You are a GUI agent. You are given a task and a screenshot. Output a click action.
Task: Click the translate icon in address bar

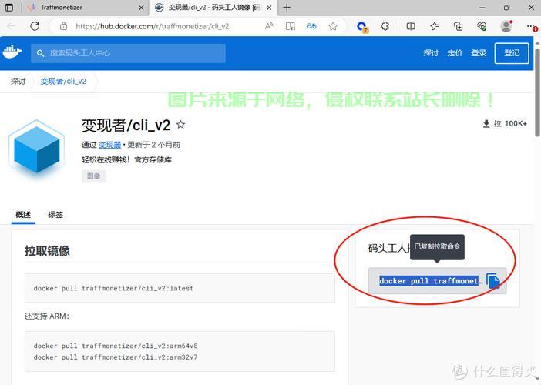(x=312, y=25)
